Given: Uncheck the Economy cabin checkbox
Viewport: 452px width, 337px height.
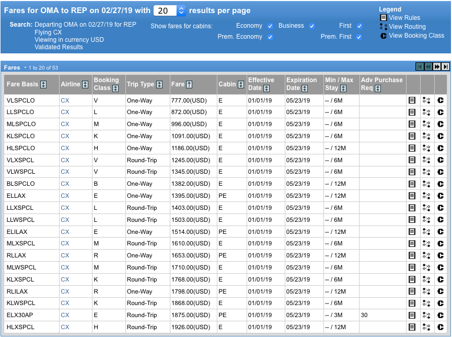Looking at the screenshot, I should click(270, 26).
